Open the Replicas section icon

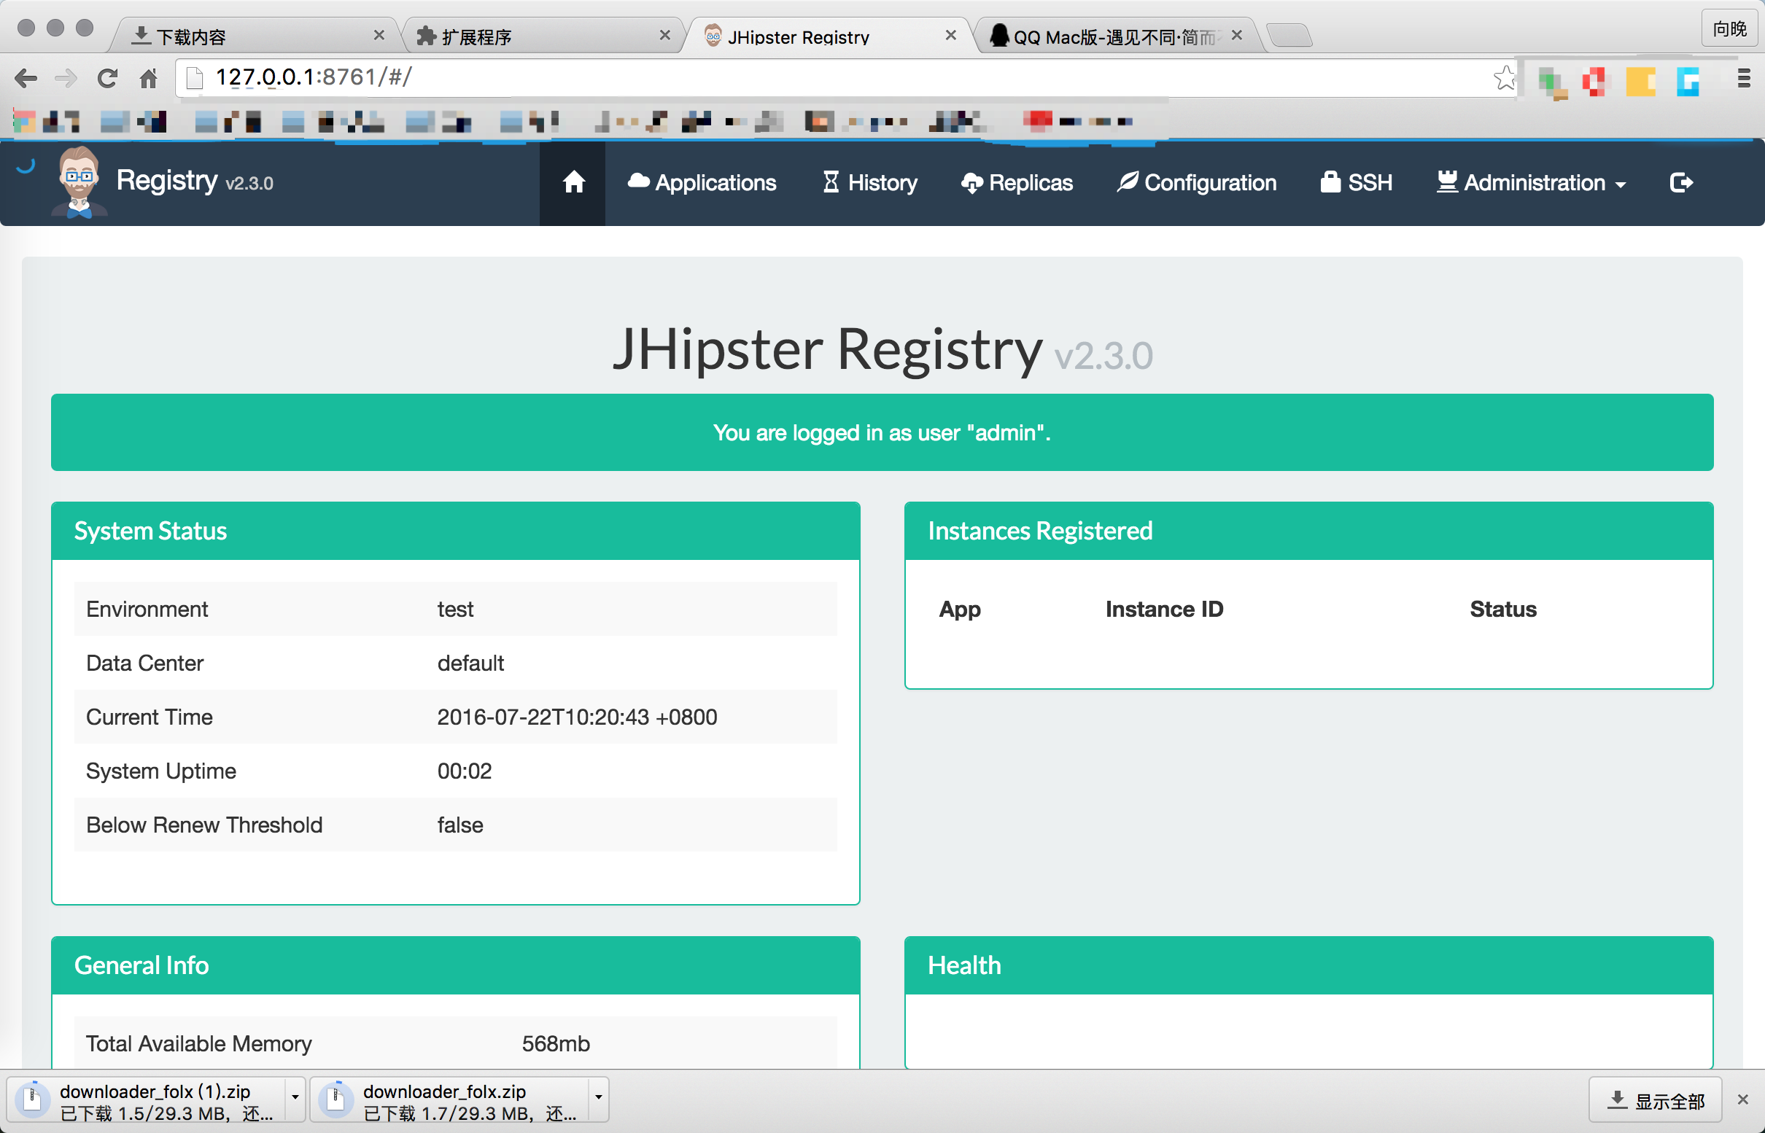(970, 183)
